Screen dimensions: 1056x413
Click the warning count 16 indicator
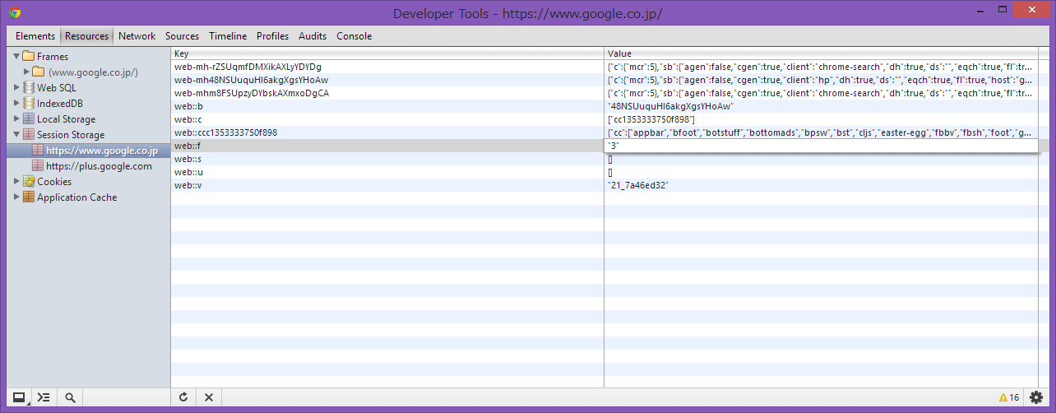(1009, 398)
